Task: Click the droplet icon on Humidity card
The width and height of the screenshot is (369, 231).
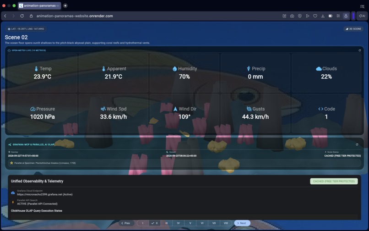Action: [174, 69]
